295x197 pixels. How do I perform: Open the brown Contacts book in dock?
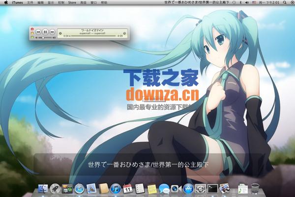click(x=103, y=188)
